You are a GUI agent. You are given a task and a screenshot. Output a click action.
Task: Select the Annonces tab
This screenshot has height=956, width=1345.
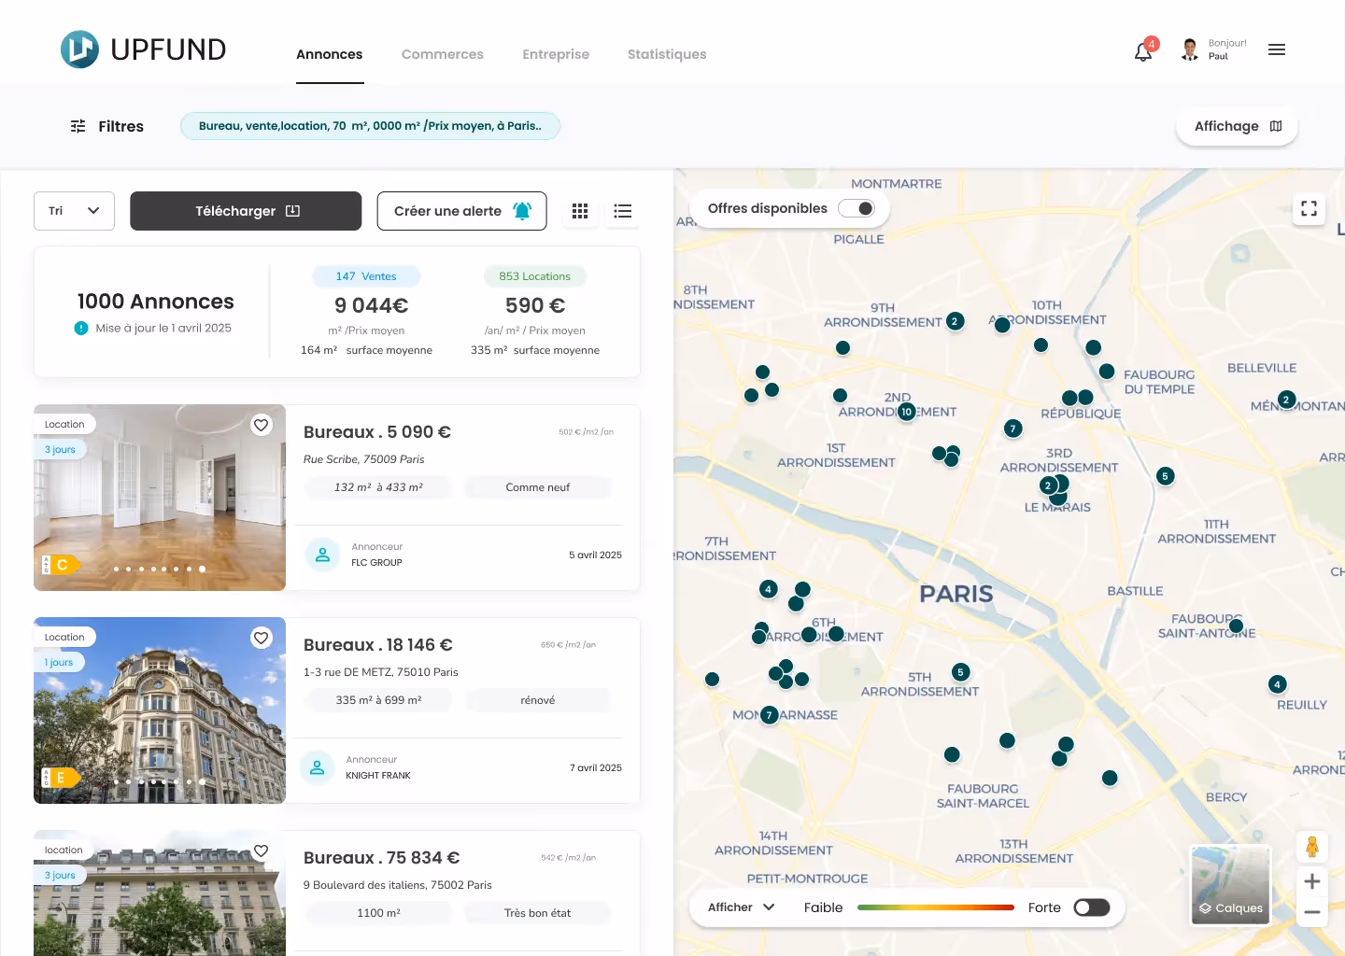330,54
